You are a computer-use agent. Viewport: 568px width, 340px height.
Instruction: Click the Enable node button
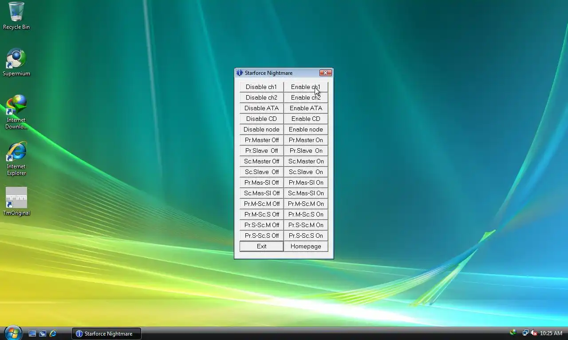tap(306, 129)
